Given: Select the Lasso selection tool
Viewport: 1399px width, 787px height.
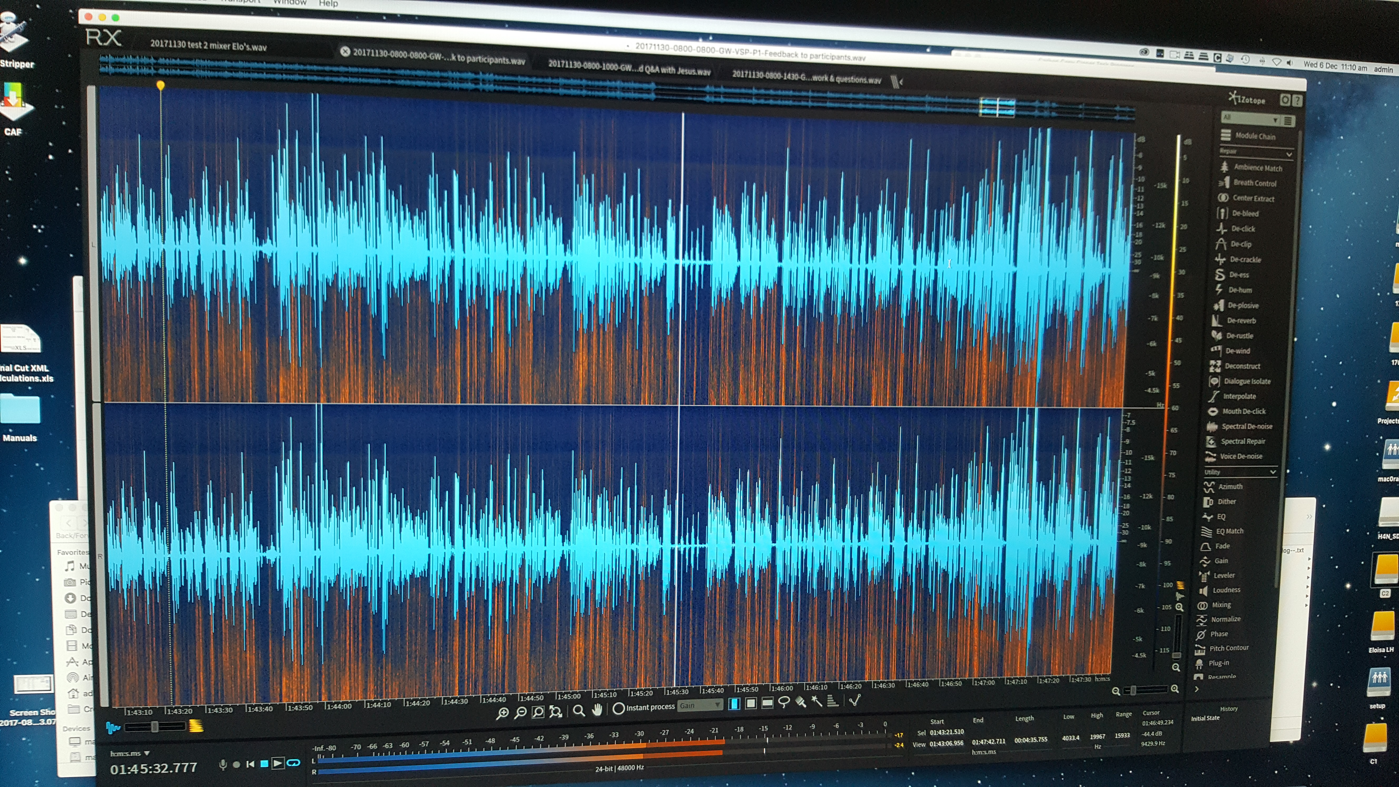Looking at the screenshot, I should pos(784,702).
